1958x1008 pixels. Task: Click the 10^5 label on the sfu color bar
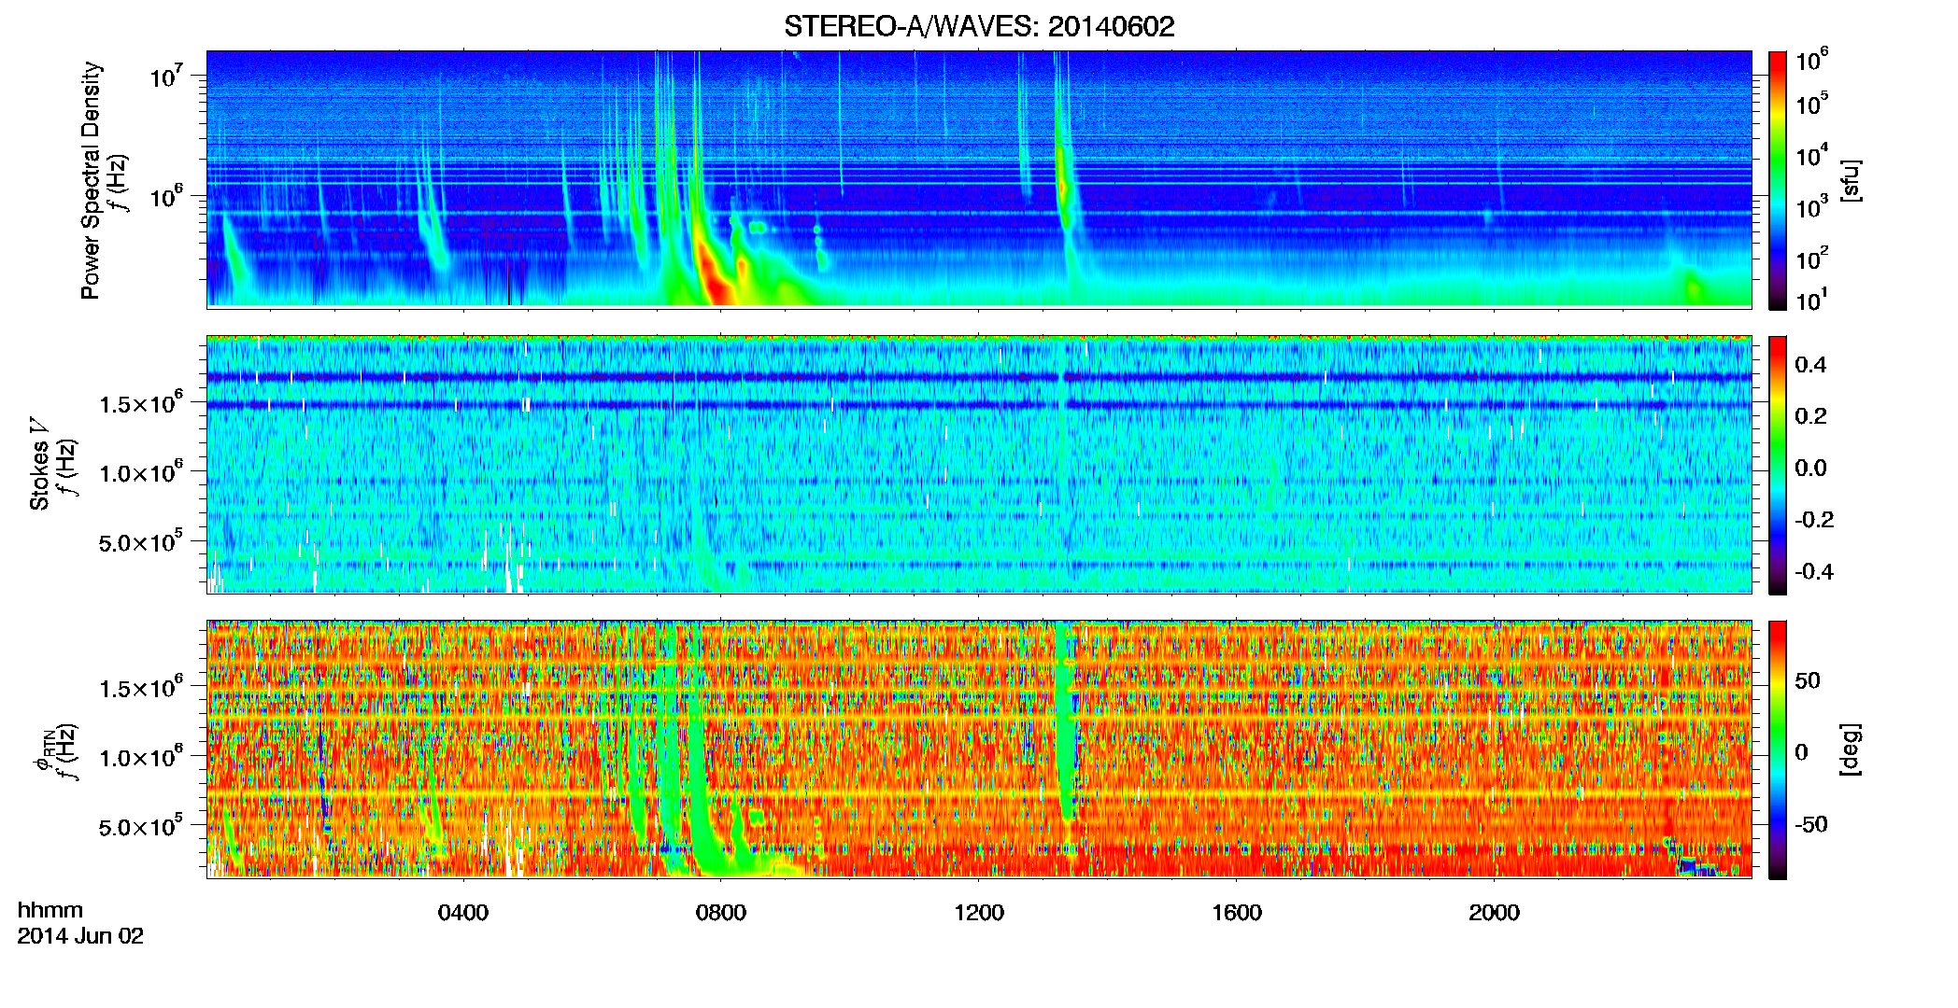[1812, 104]
